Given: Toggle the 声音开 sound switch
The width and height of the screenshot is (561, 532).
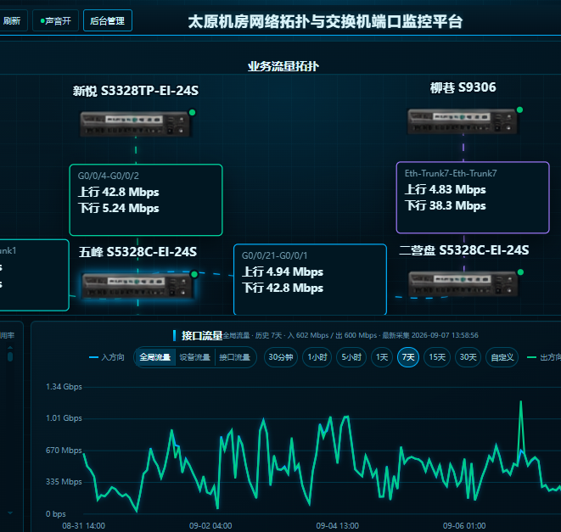Looking at the screenshot, I should click(55, 20).
